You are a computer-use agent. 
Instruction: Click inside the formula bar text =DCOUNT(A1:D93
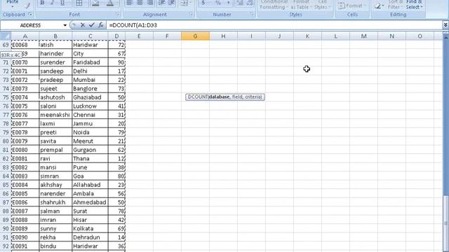click(133, 25)
